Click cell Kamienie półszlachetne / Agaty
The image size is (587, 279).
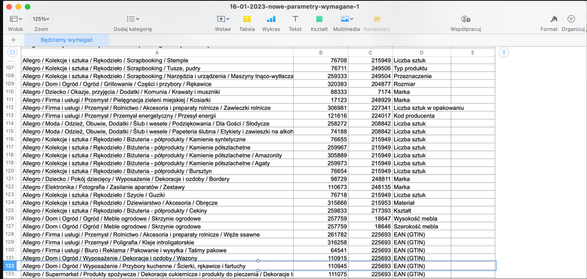tap(157, 163)
